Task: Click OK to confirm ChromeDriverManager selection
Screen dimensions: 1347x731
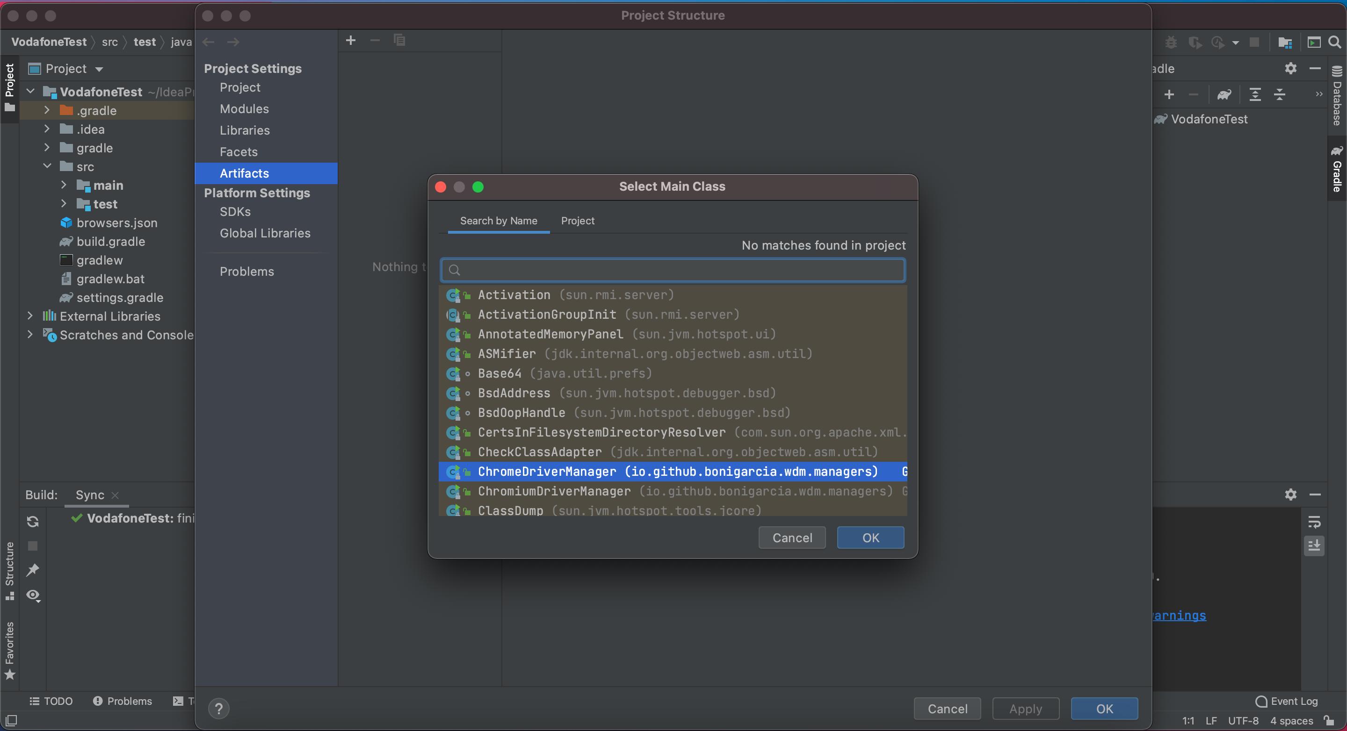Action: (x=870, y=537)
